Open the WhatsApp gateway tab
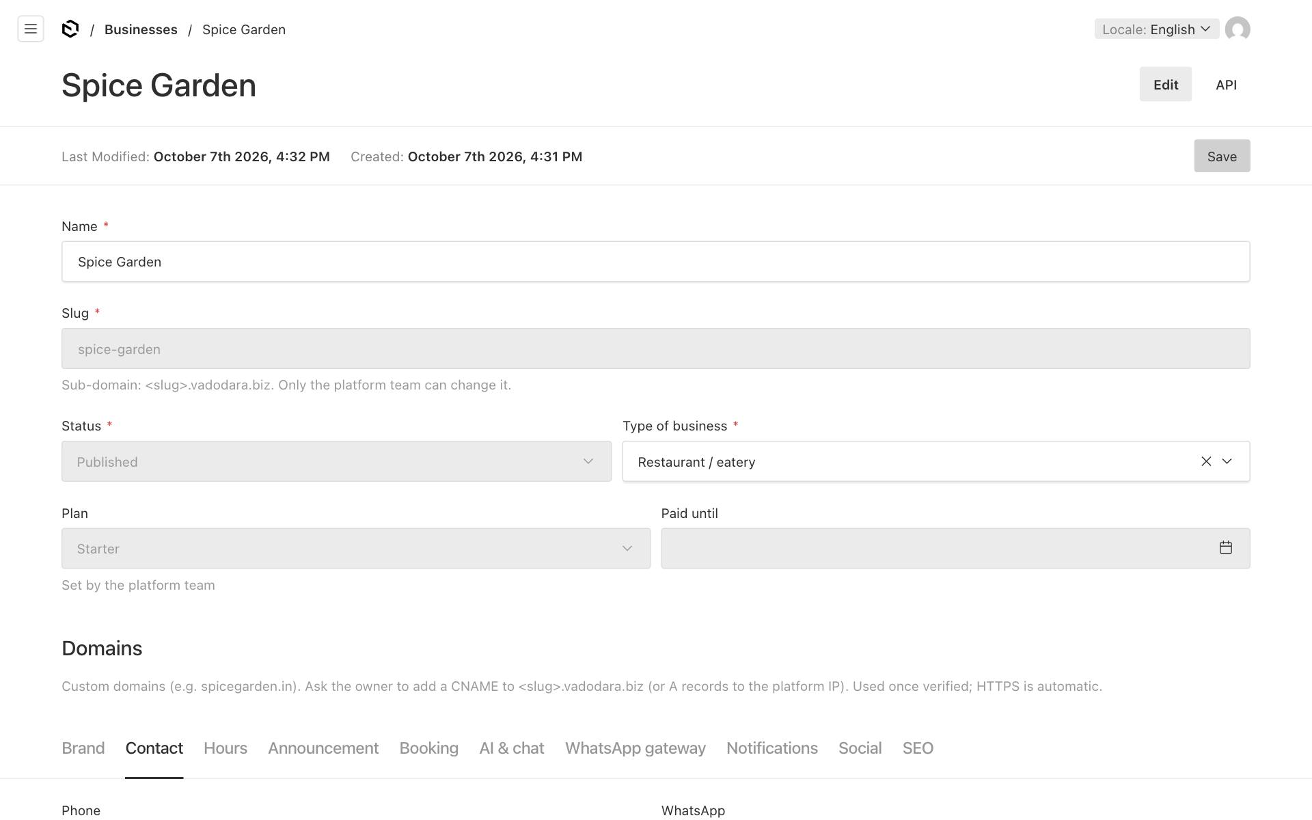1312x820 pixels. tap(635, 748)
